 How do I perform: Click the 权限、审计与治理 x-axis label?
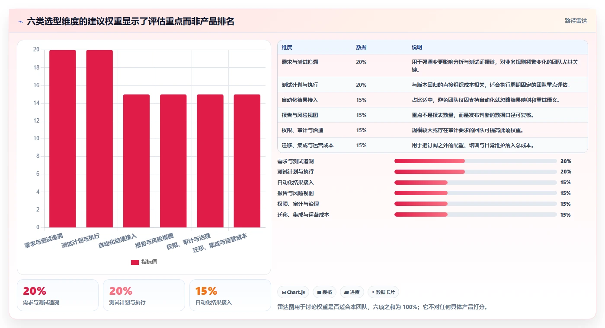(189, 242)
